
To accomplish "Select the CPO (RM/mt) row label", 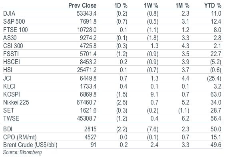I will 20,137.
